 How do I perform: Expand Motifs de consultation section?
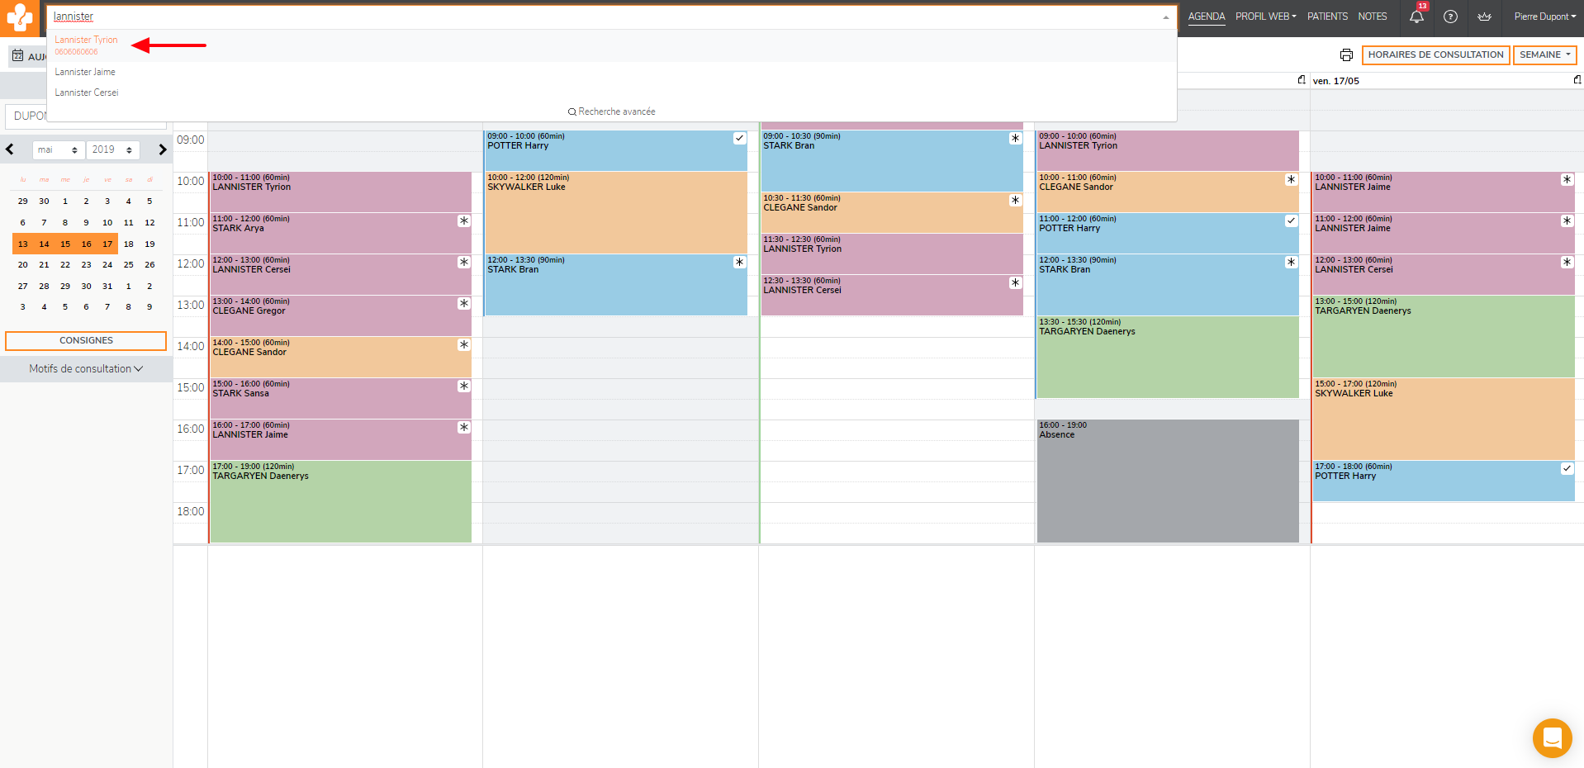click(86, 369)
